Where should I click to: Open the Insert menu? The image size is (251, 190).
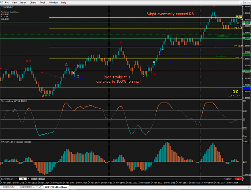23,2
